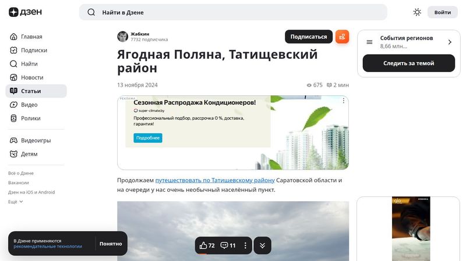Viewport: 466px width, 261px height.
Task: Click the Найти в Дзене search field
Action: pos(233,12)
